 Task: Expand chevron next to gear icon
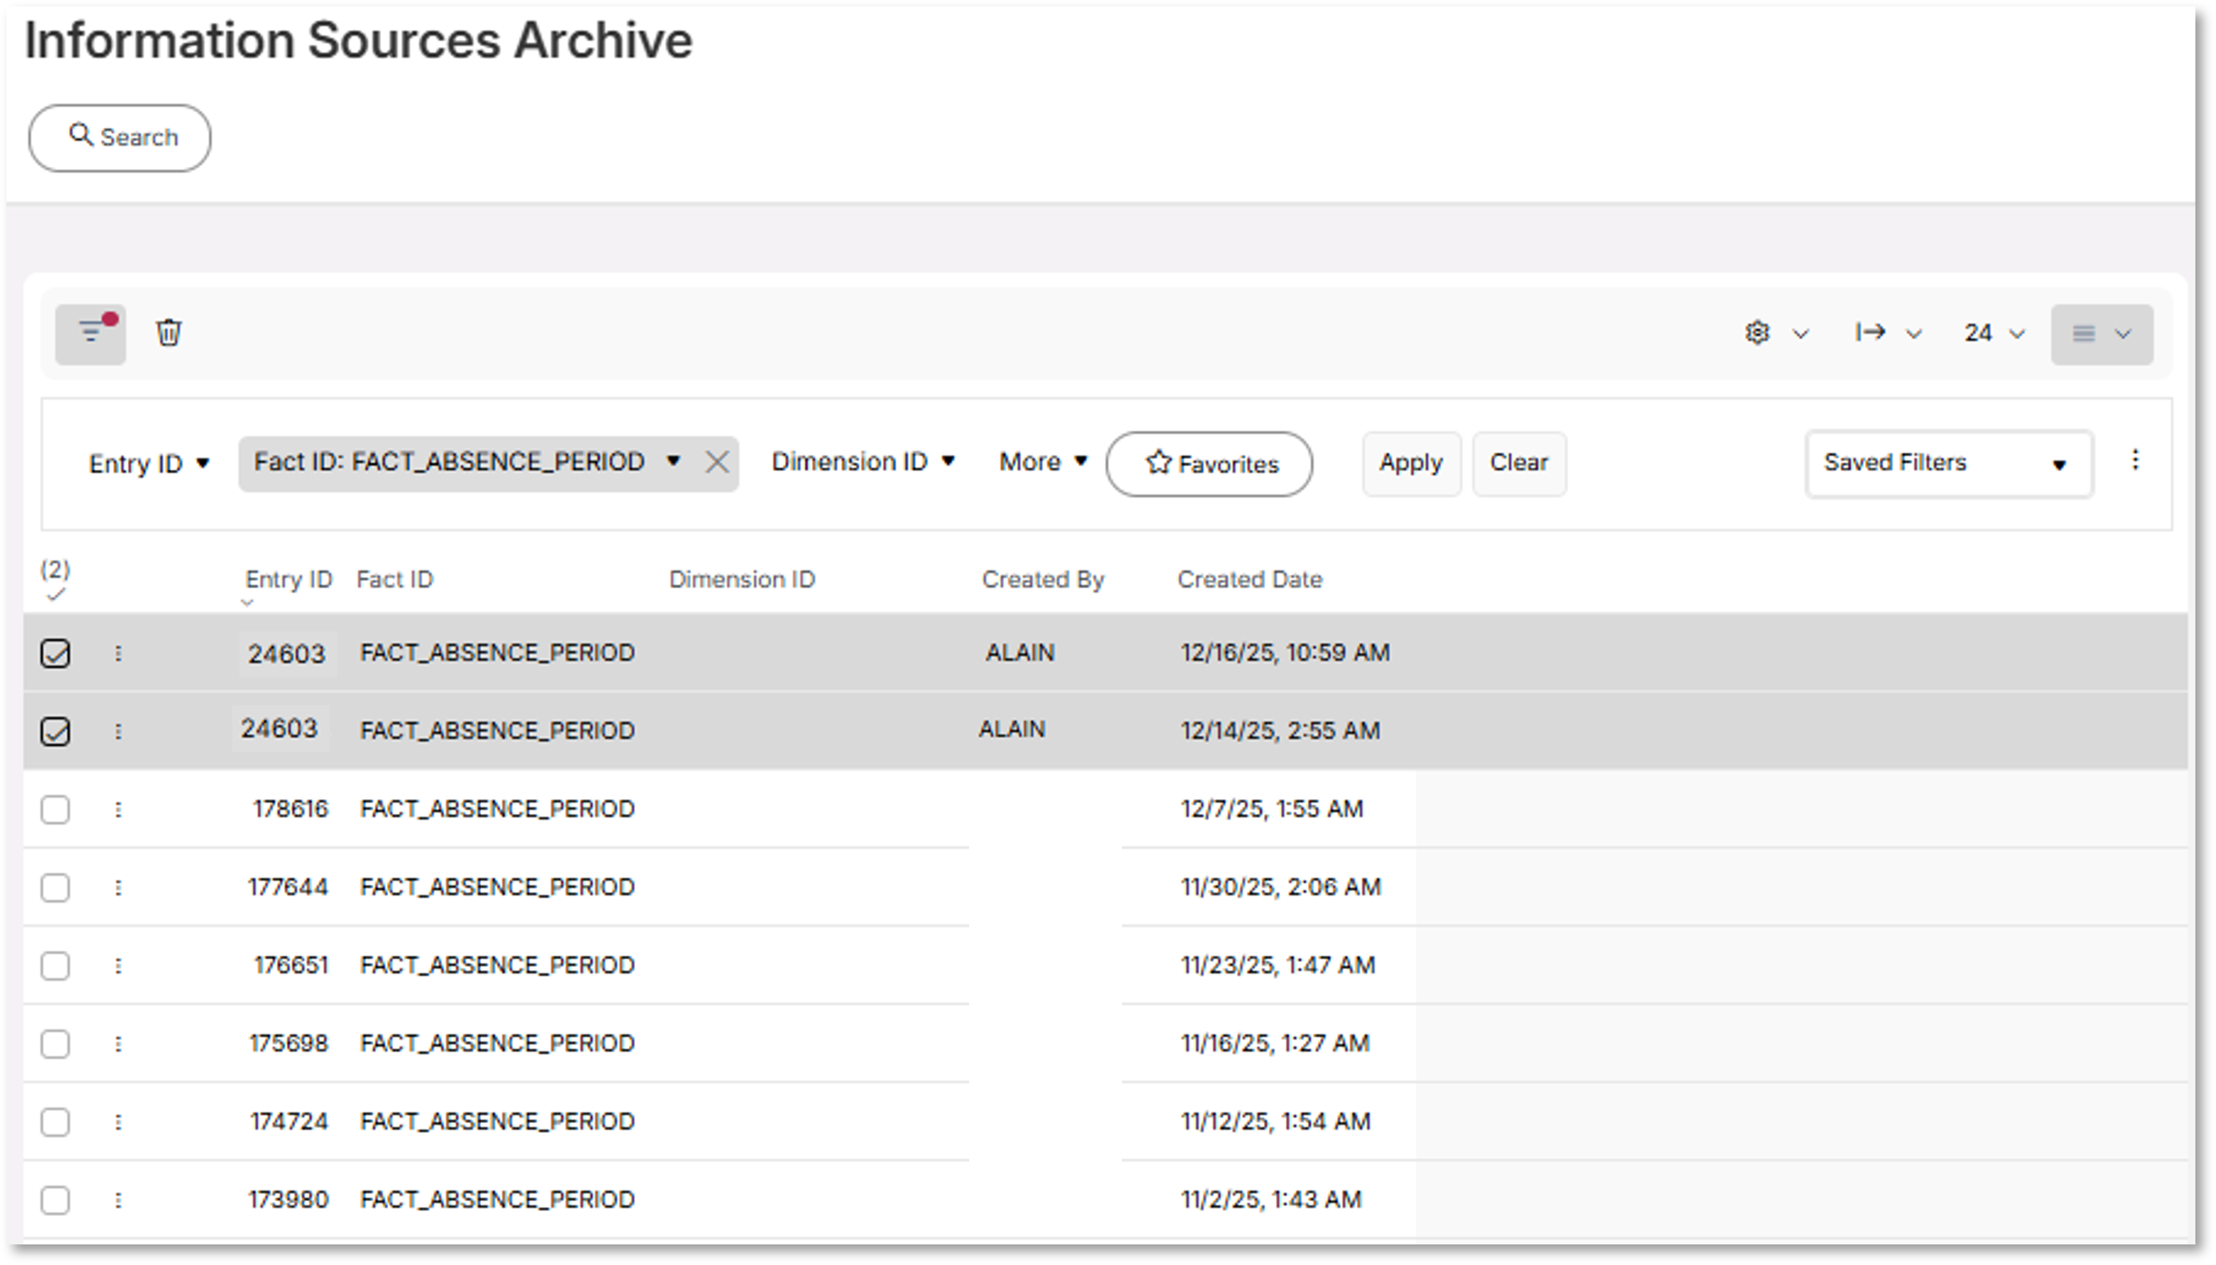click(x=1802, y=334)
